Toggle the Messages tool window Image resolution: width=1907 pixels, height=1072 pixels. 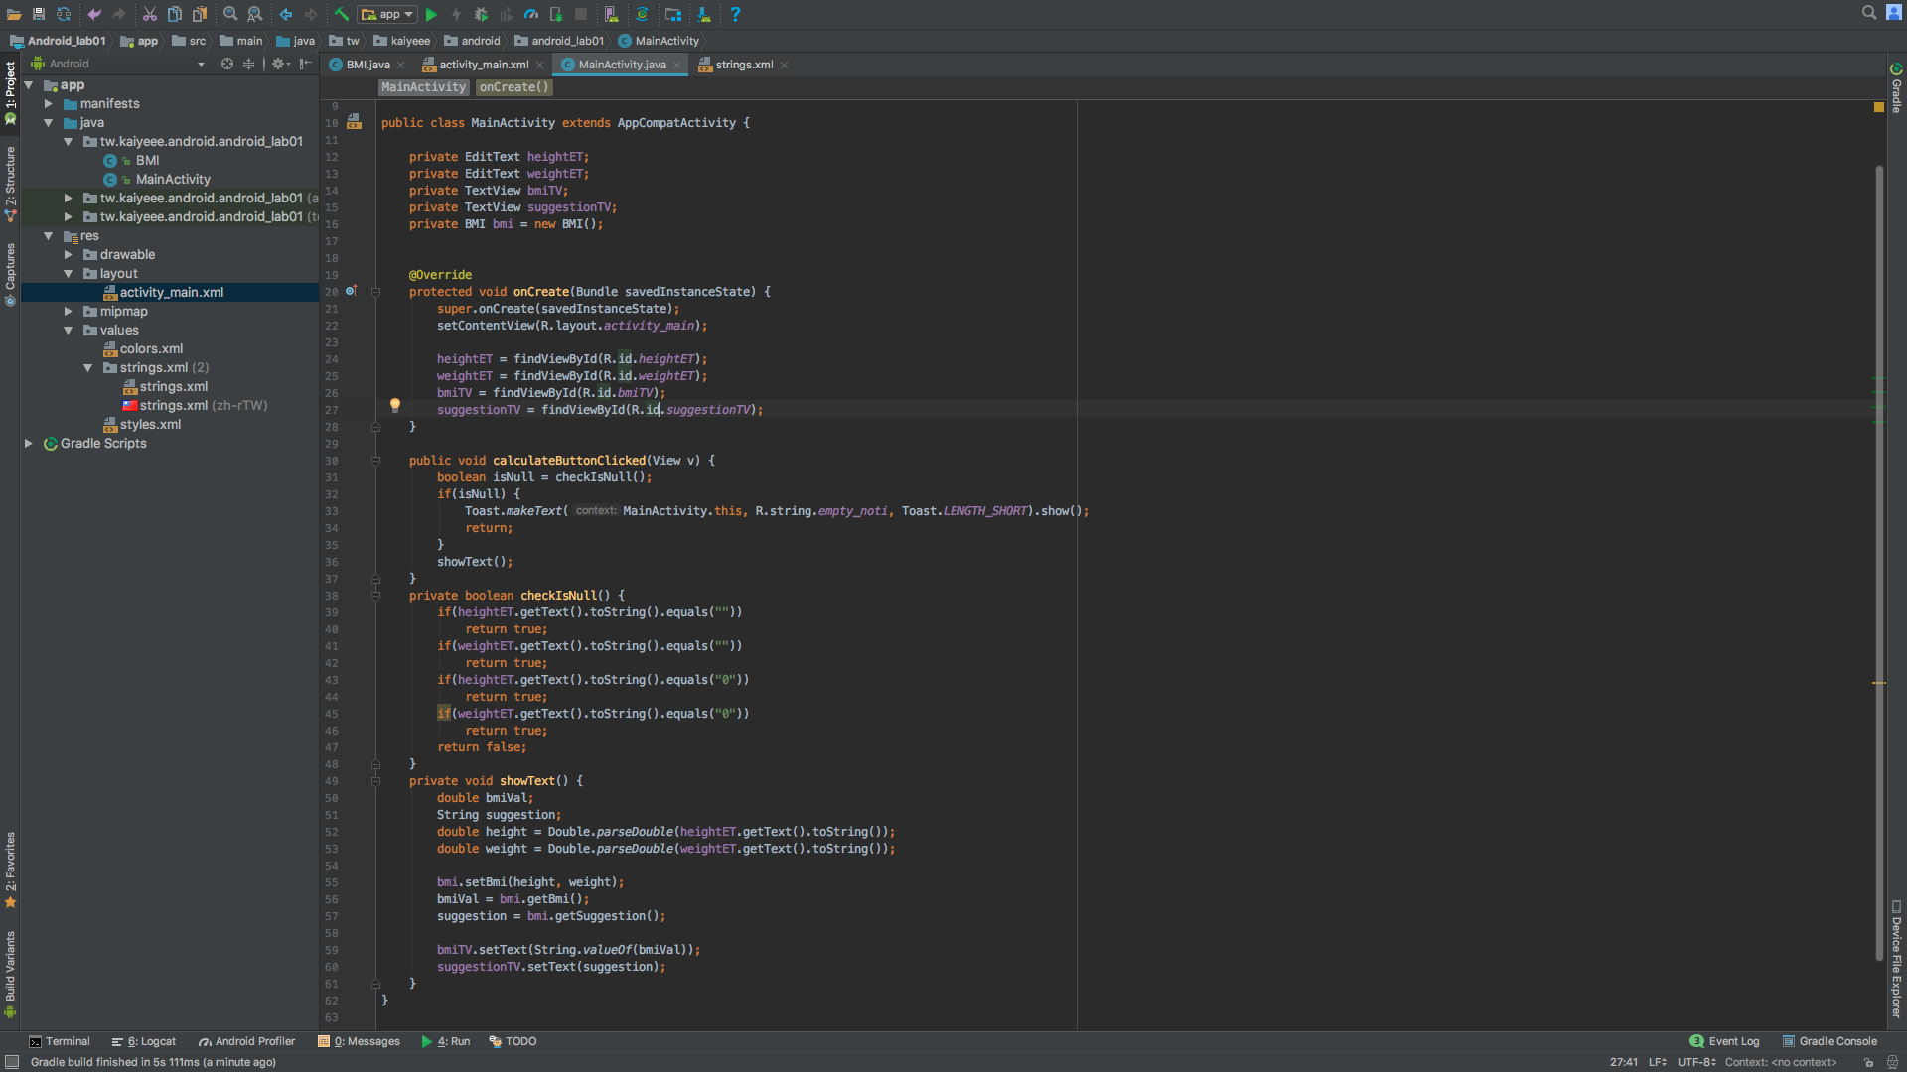point(359,1041)
